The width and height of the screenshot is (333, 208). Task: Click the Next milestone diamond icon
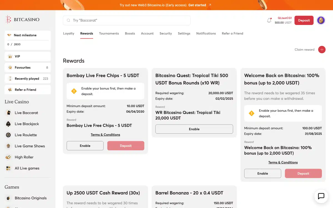[9, 35]
